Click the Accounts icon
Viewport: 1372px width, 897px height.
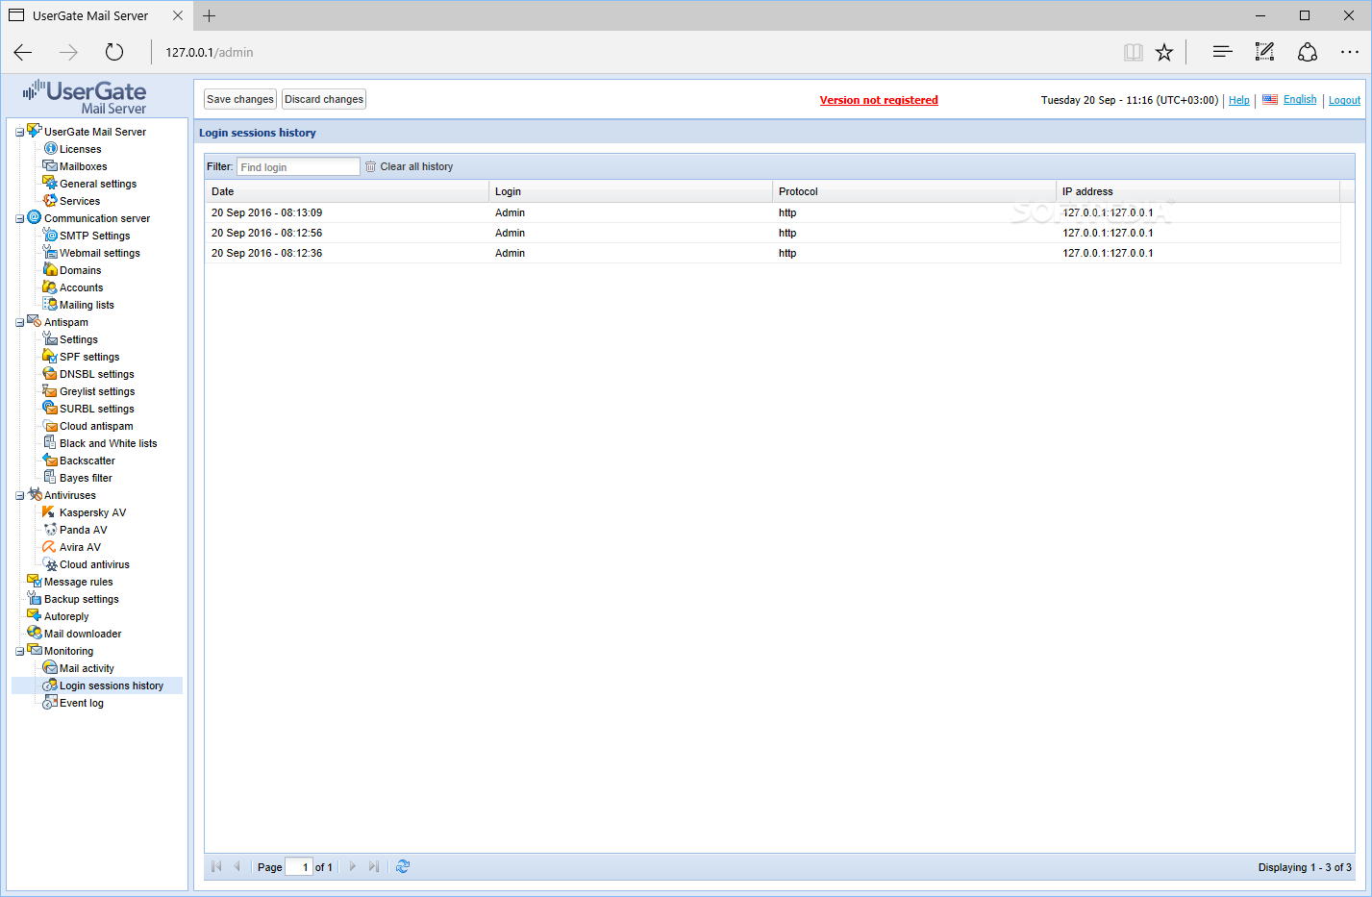click(x=50, y=287)
